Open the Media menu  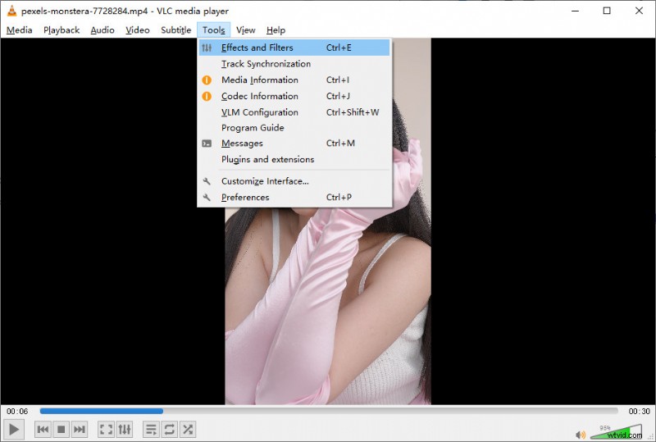pyautogui.click(x=19, y=30)
